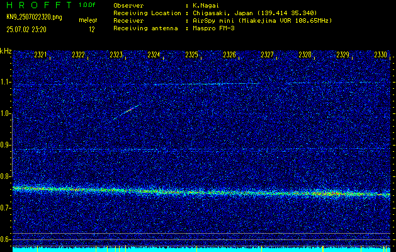
Task: Click the kHz axis unit label
Action: point(6,51)
